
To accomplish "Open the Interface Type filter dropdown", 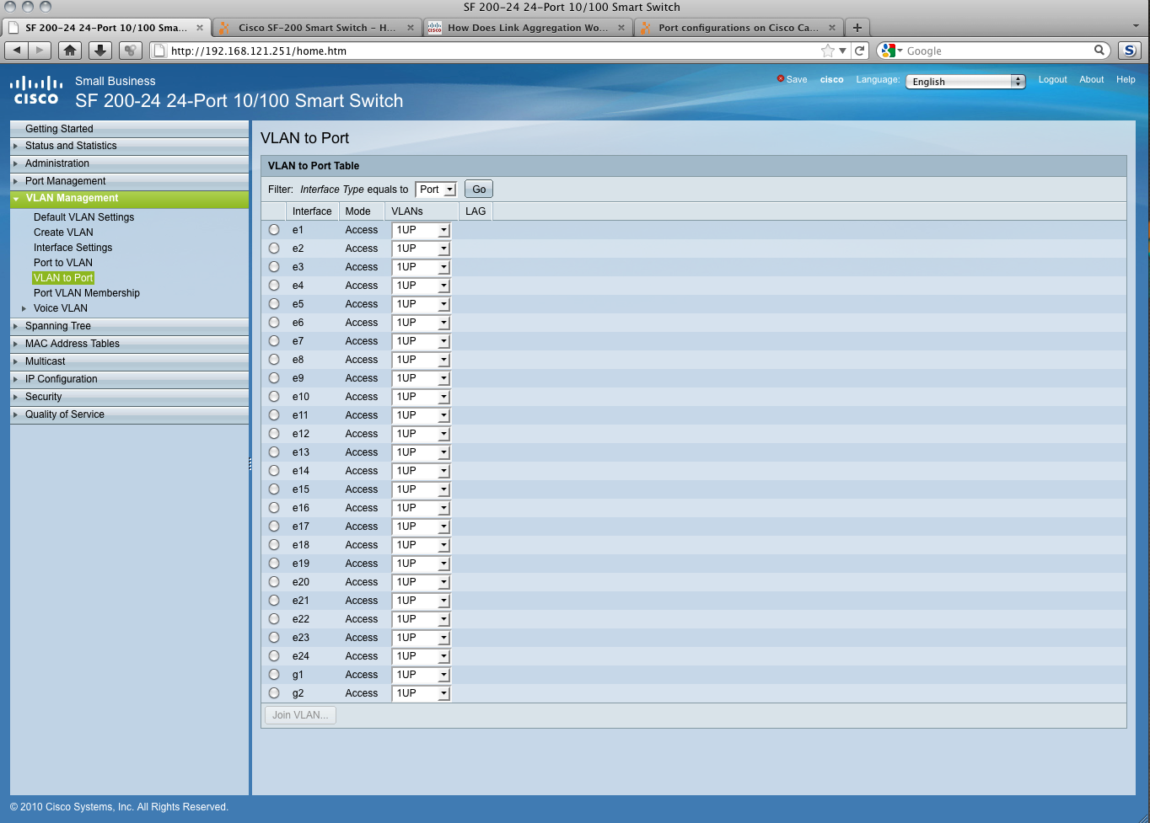I will (x=436, y=190).
